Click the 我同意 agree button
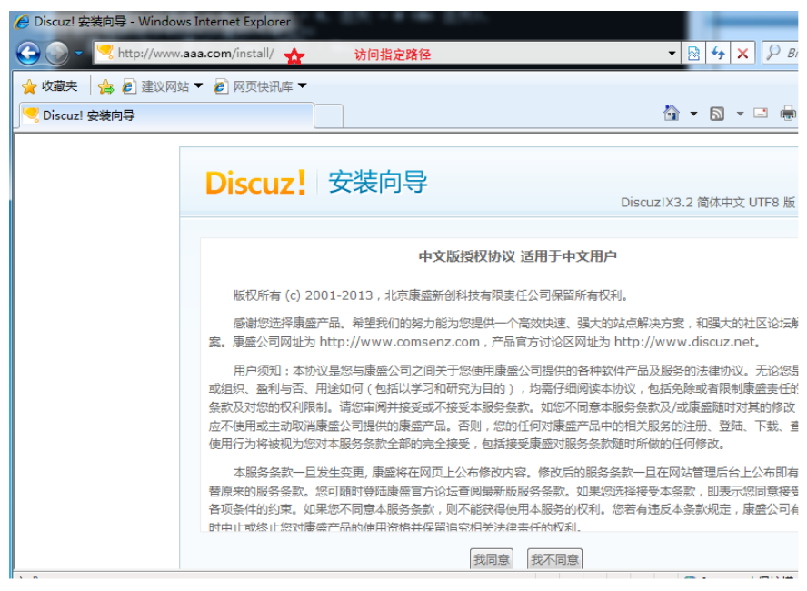807x591 pixels. [491, 559]
